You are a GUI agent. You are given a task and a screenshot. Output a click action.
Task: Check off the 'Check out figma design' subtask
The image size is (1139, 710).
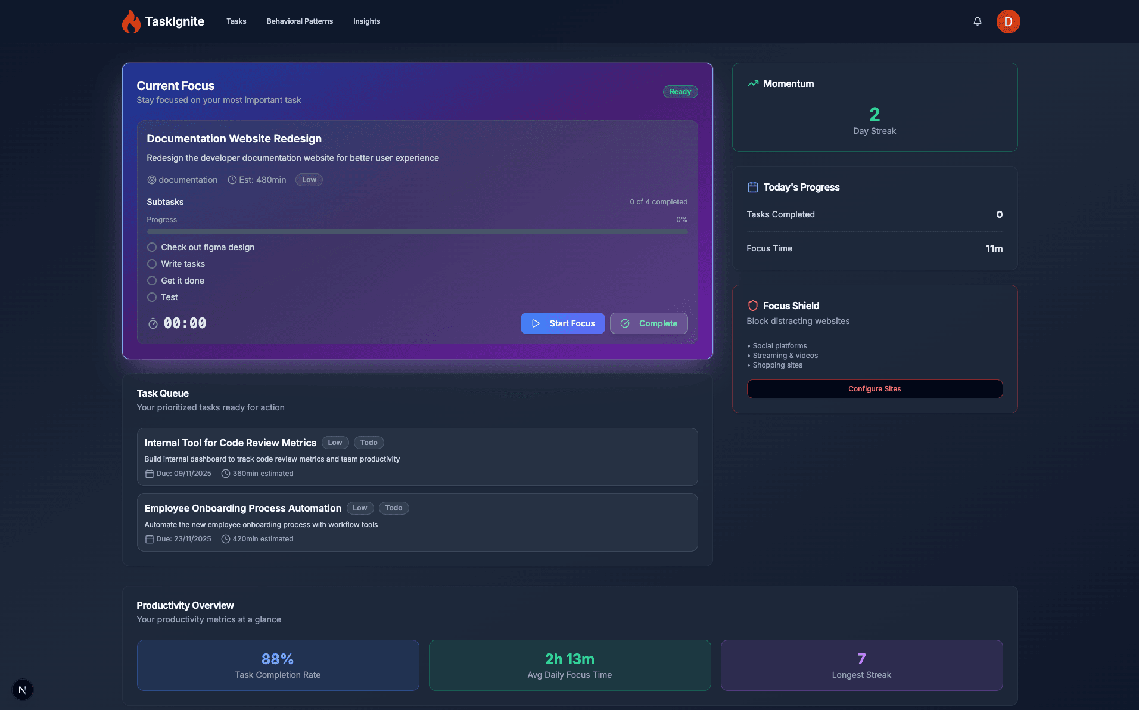tap(152, 247)
